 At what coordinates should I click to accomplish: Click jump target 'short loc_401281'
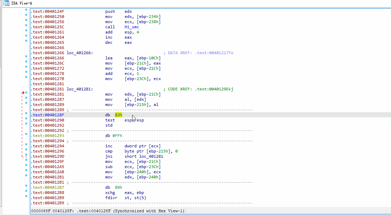tap(144, 156)
